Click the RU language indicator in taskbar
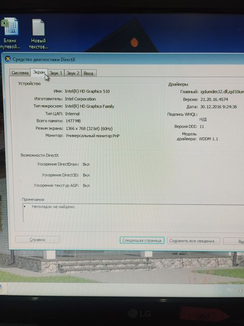Screen dimensions: 244x326 230,290
